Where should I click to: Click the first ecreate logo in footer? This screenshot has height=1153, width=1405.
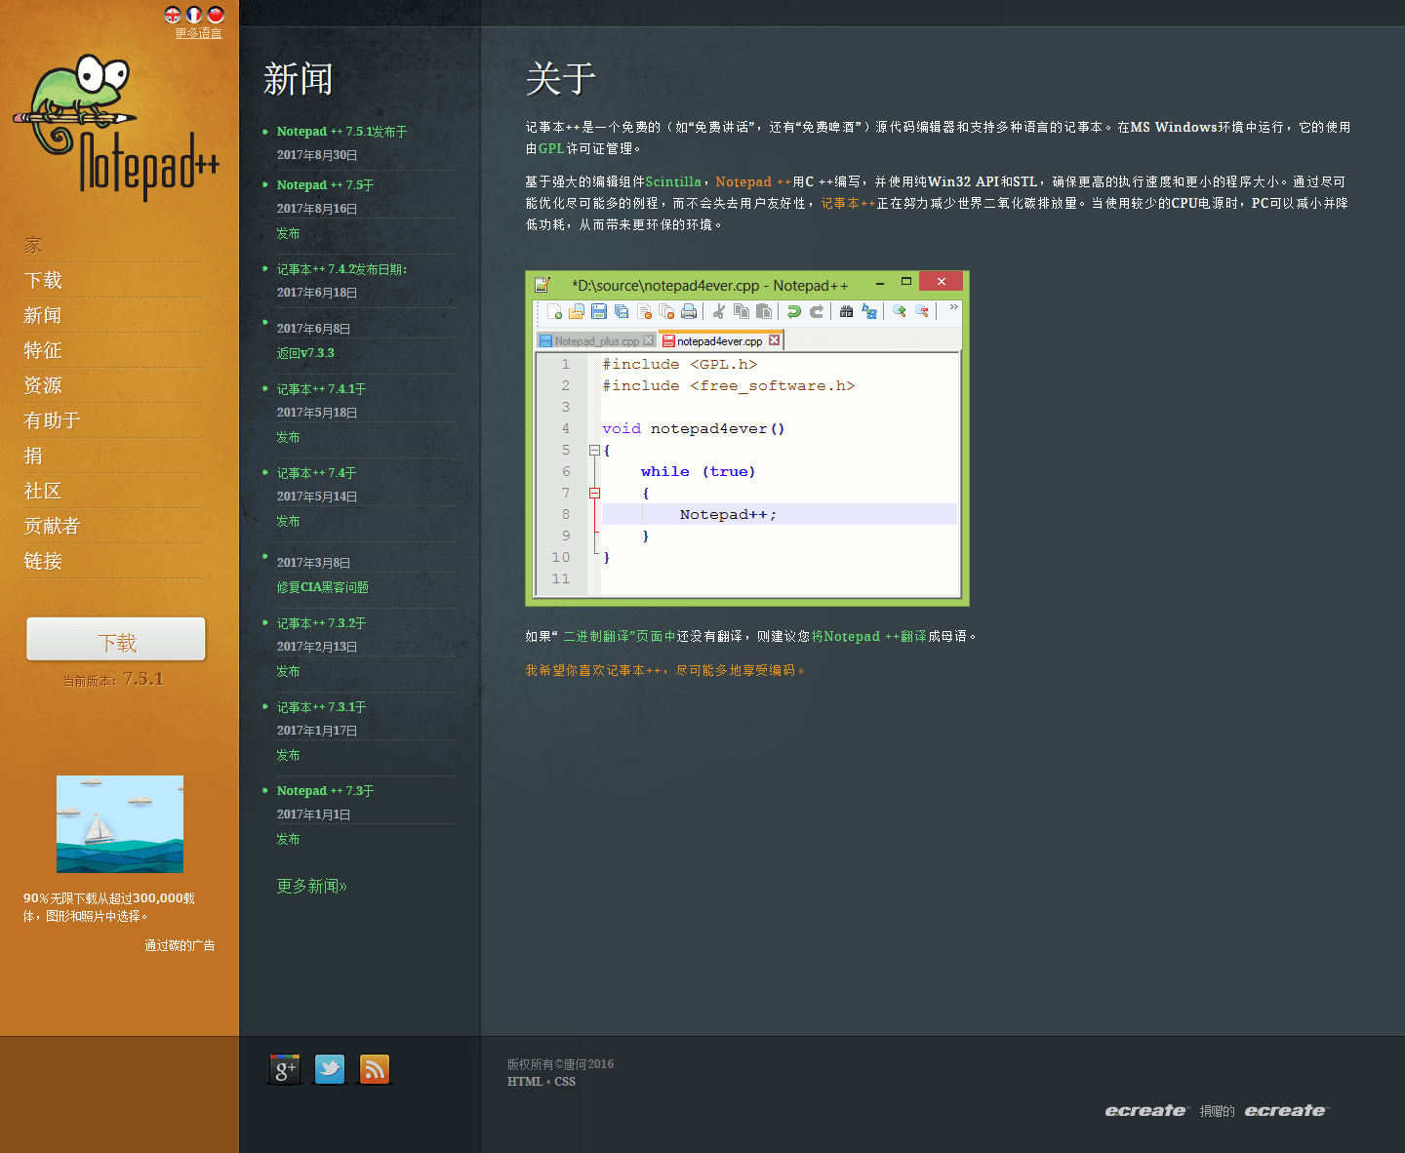pyautogui.click(x=1146, y=1110)
